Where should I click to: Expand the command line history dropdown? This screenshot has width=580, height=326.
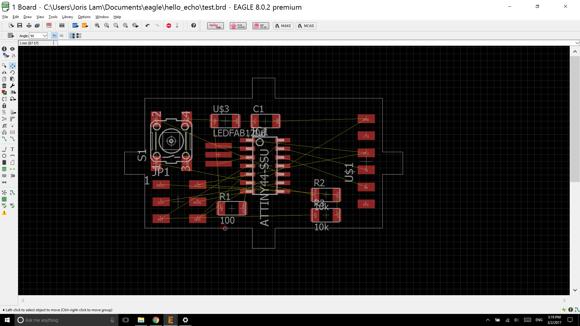pyautogui.click(x=577, y=43)
